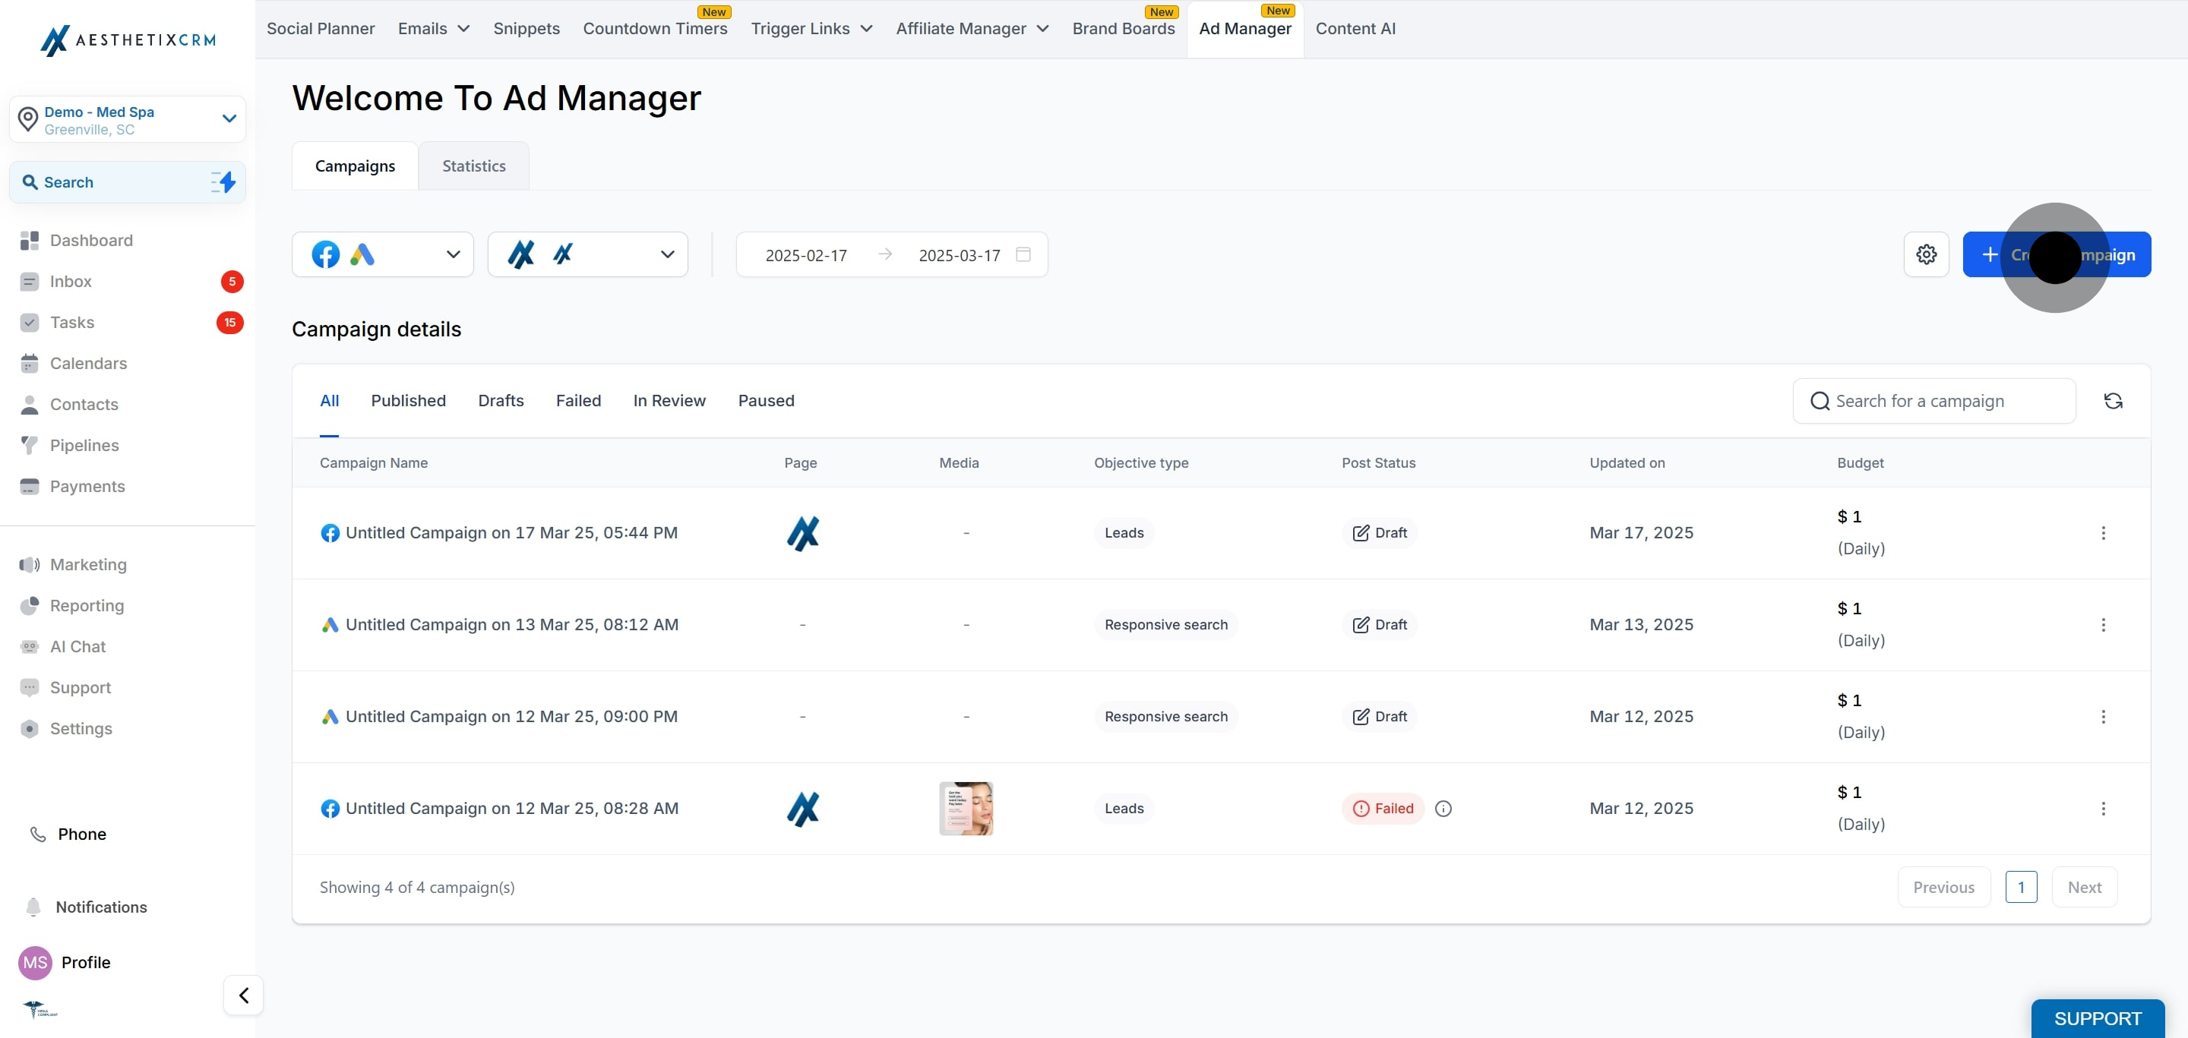Collapse the sidebar with the arrow button

coord(244,995)
